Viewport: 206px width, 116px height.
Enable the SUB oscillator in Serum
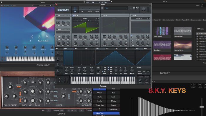point(57,15)
